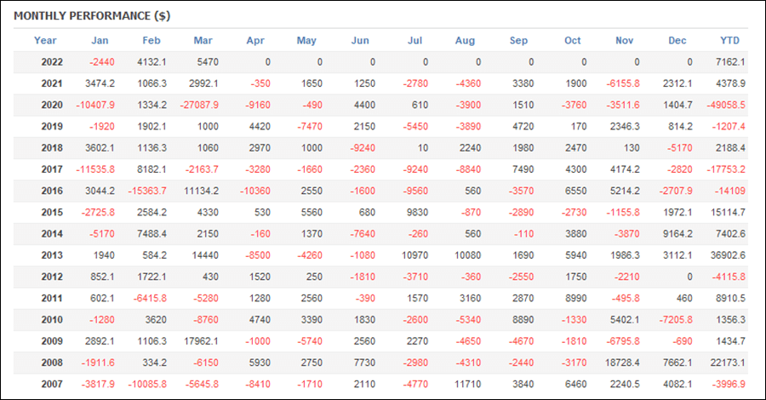
Task: Click the 2015 year row label
Action: coord(52,213)
